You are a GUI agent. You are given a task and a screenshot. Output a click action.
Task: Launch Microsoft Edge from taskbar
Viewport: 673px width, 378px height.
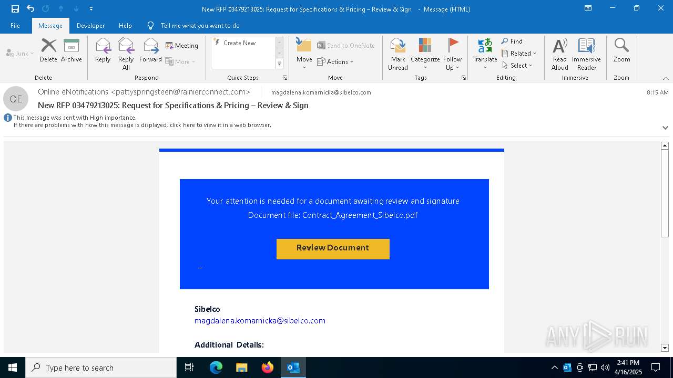216,367
